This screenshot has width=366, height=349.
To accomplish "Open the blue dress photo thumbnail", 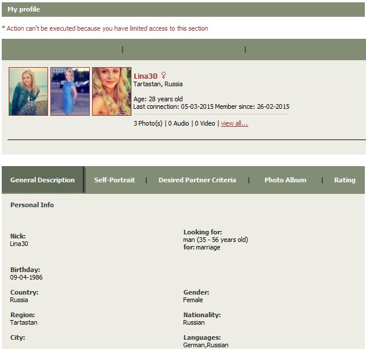I will tap(70, 91).
